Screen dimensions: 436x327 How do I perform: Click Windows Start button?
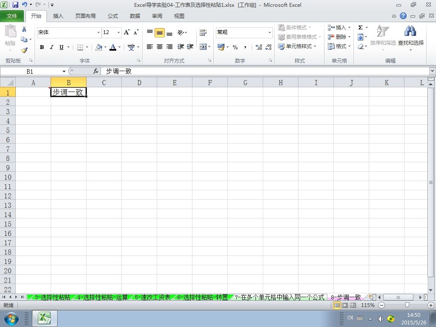[11, 318]
